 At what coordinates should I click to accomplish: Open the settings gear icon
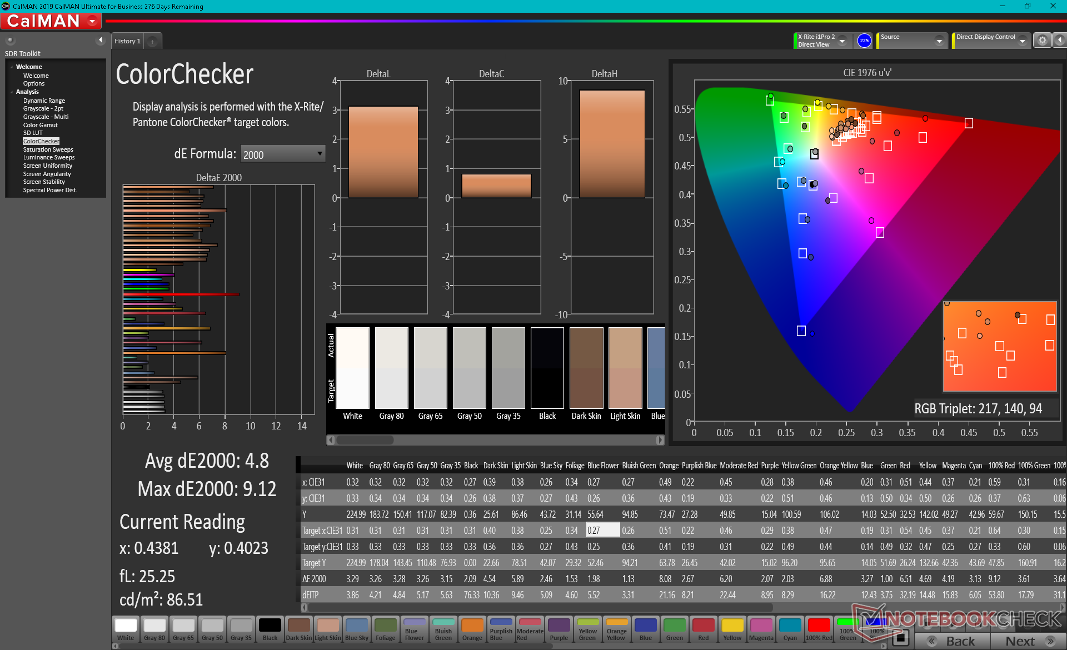click(1042, 41)
